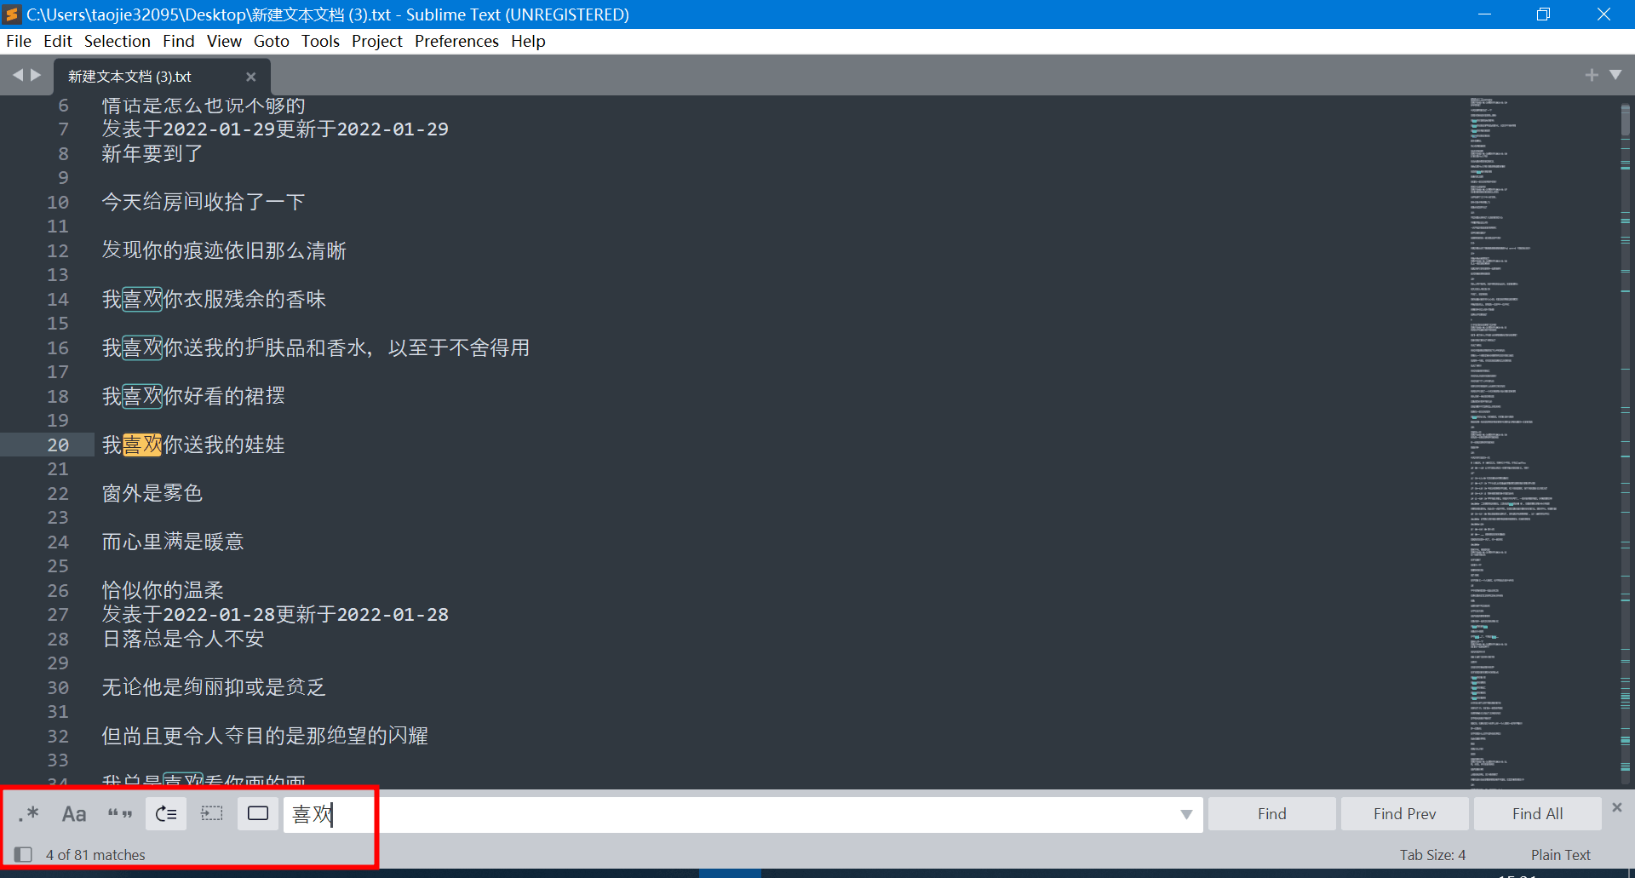Open the Tab Size: 4 menu
This screenshot has width=1635, height=878.
pyautogui.click(x=1432, y=855)
